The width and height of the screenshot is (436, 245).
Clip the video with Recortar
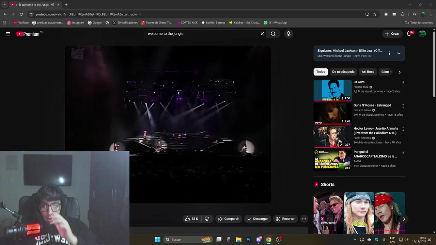click(285, 219)
